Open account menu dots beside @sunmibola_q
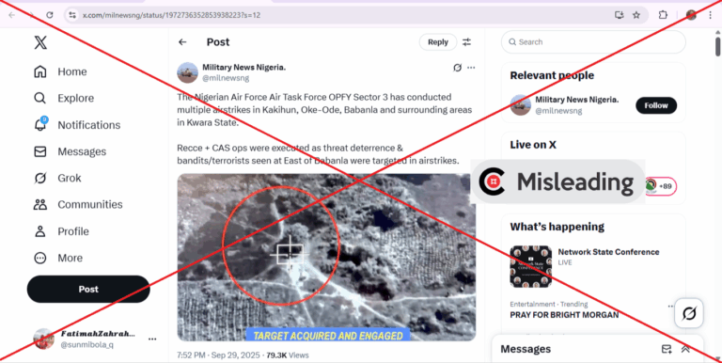This screenshot has width=722, height=363. click(152, 339)
